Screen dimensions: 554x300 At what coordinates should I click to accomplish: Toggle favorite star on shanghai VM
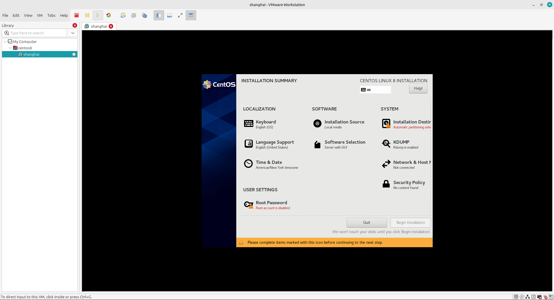pyautogui.click(x=74, y=54)
